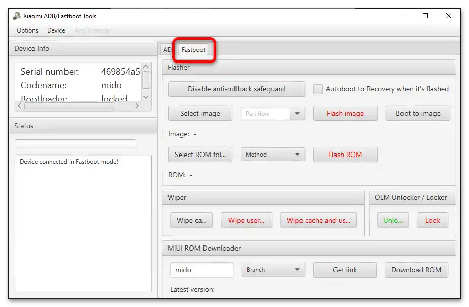Click the Wiper panel header

(263, 197)
